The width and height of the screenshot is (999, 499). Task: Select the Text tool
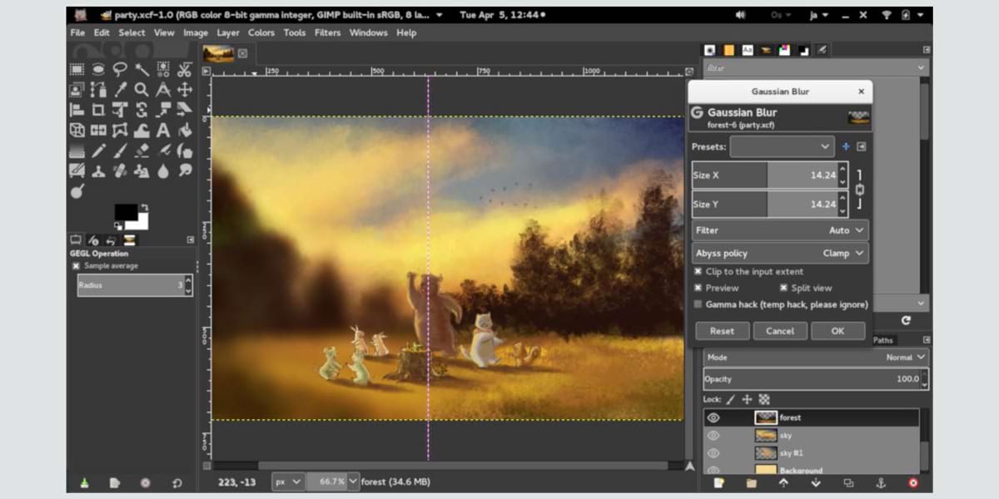pos(163,130)
